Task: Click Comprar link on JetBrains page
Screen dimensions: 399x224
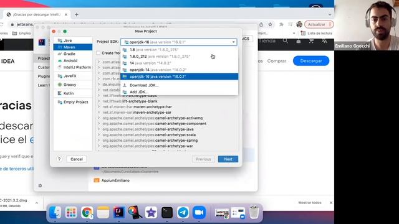Action: [277, 61]
